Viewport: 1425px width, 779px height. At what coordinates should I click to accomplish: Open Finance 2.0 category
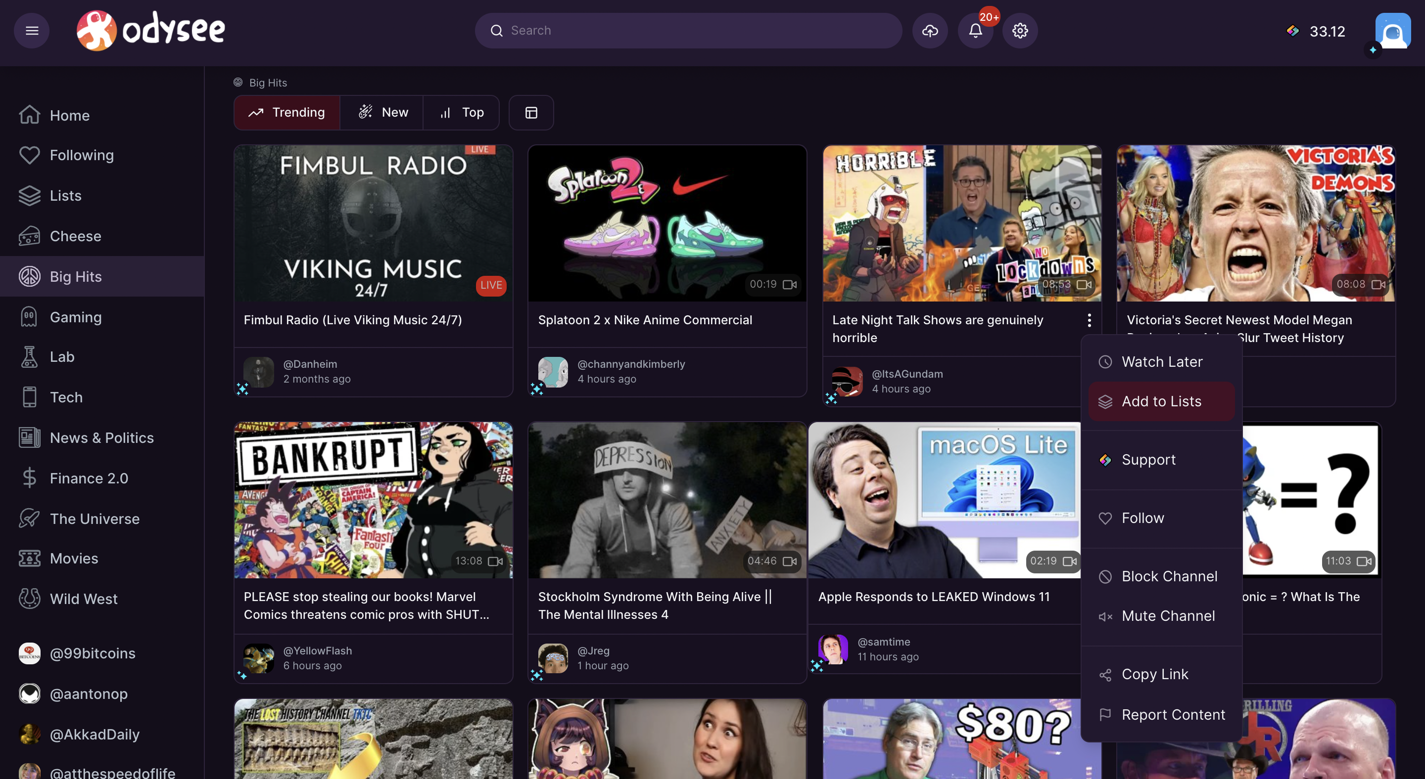point(102,478)
